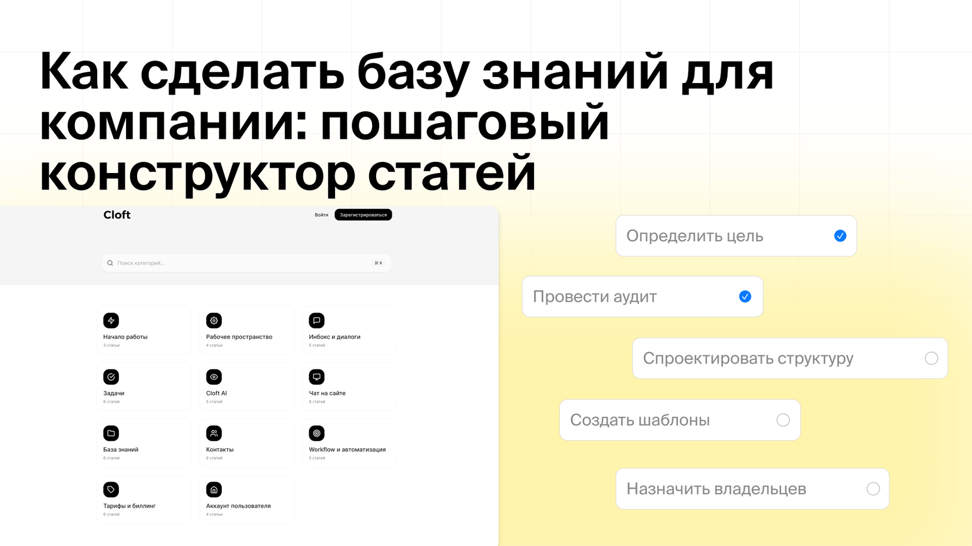
Task: Open the База знаний category title
Action: pos(121,450)
